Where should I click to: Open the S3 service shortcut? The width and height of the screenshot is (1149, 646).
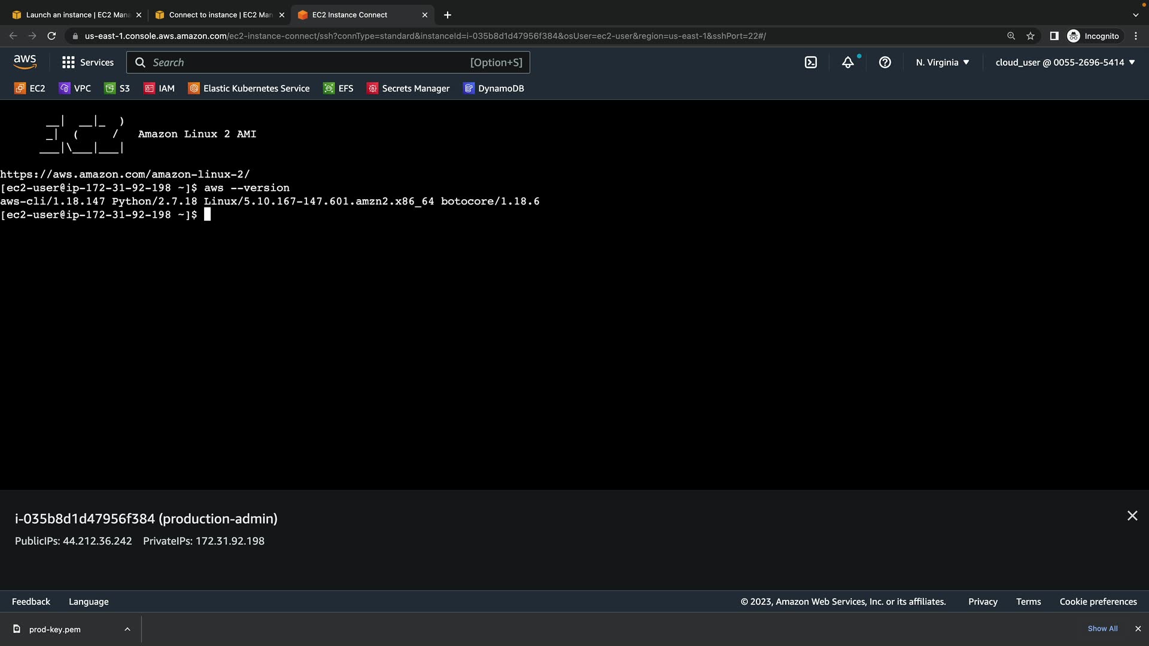[117, 89]
